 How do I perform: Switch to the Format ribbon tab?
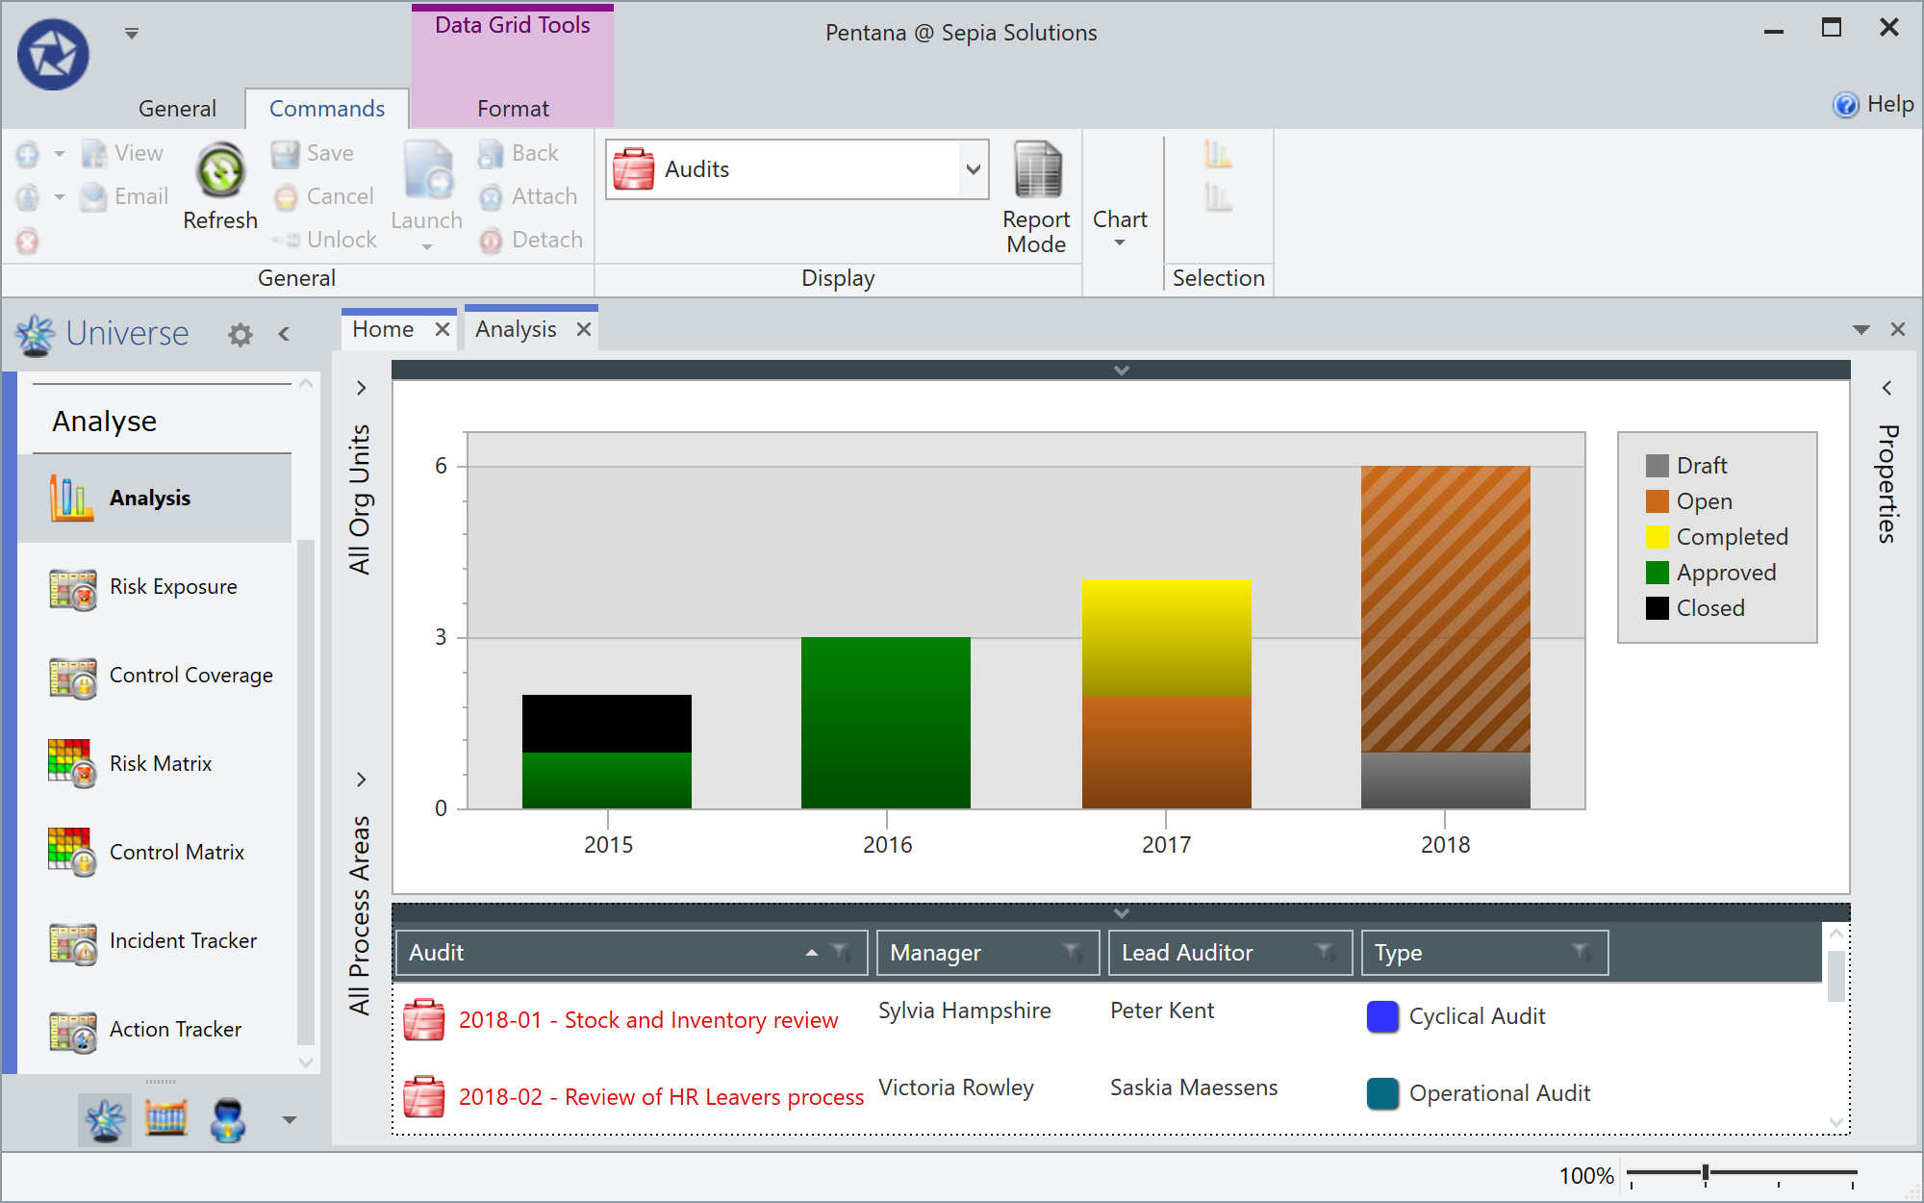(x=512, y=108)
